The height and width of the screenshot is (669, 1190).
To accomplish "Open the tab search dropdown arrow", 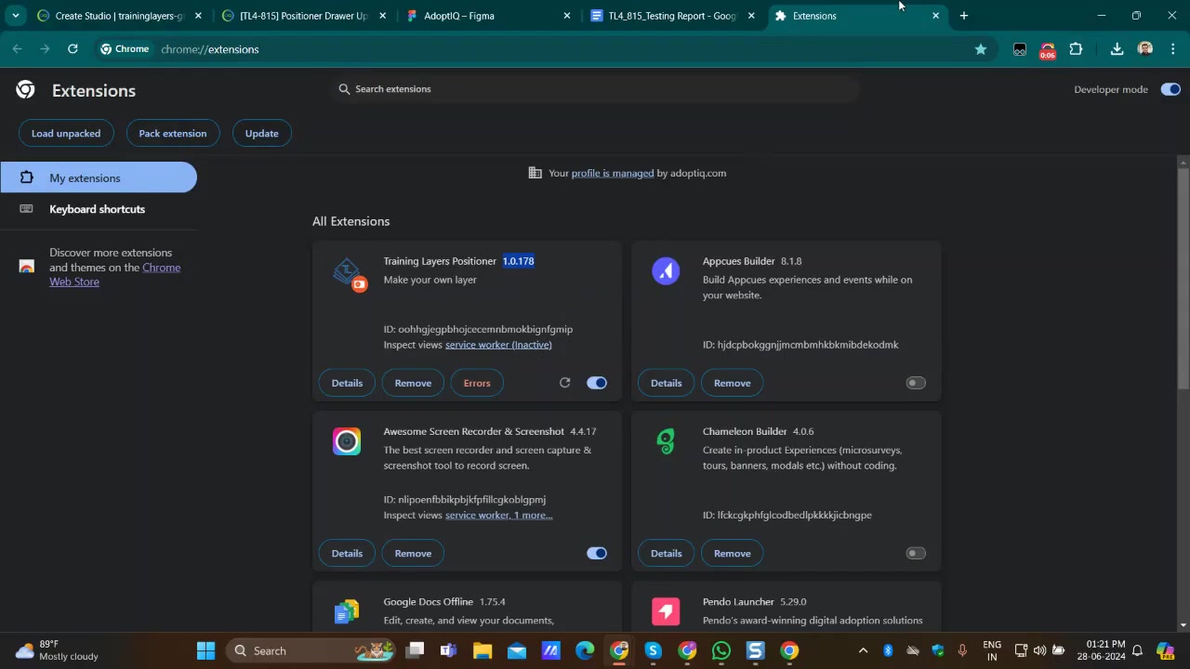I will coord(15,16).
